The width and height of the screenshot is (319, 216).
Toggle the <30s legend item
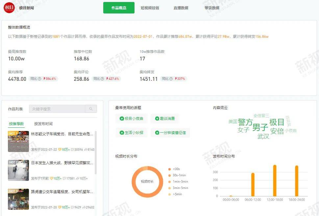(x=174, y=169)
